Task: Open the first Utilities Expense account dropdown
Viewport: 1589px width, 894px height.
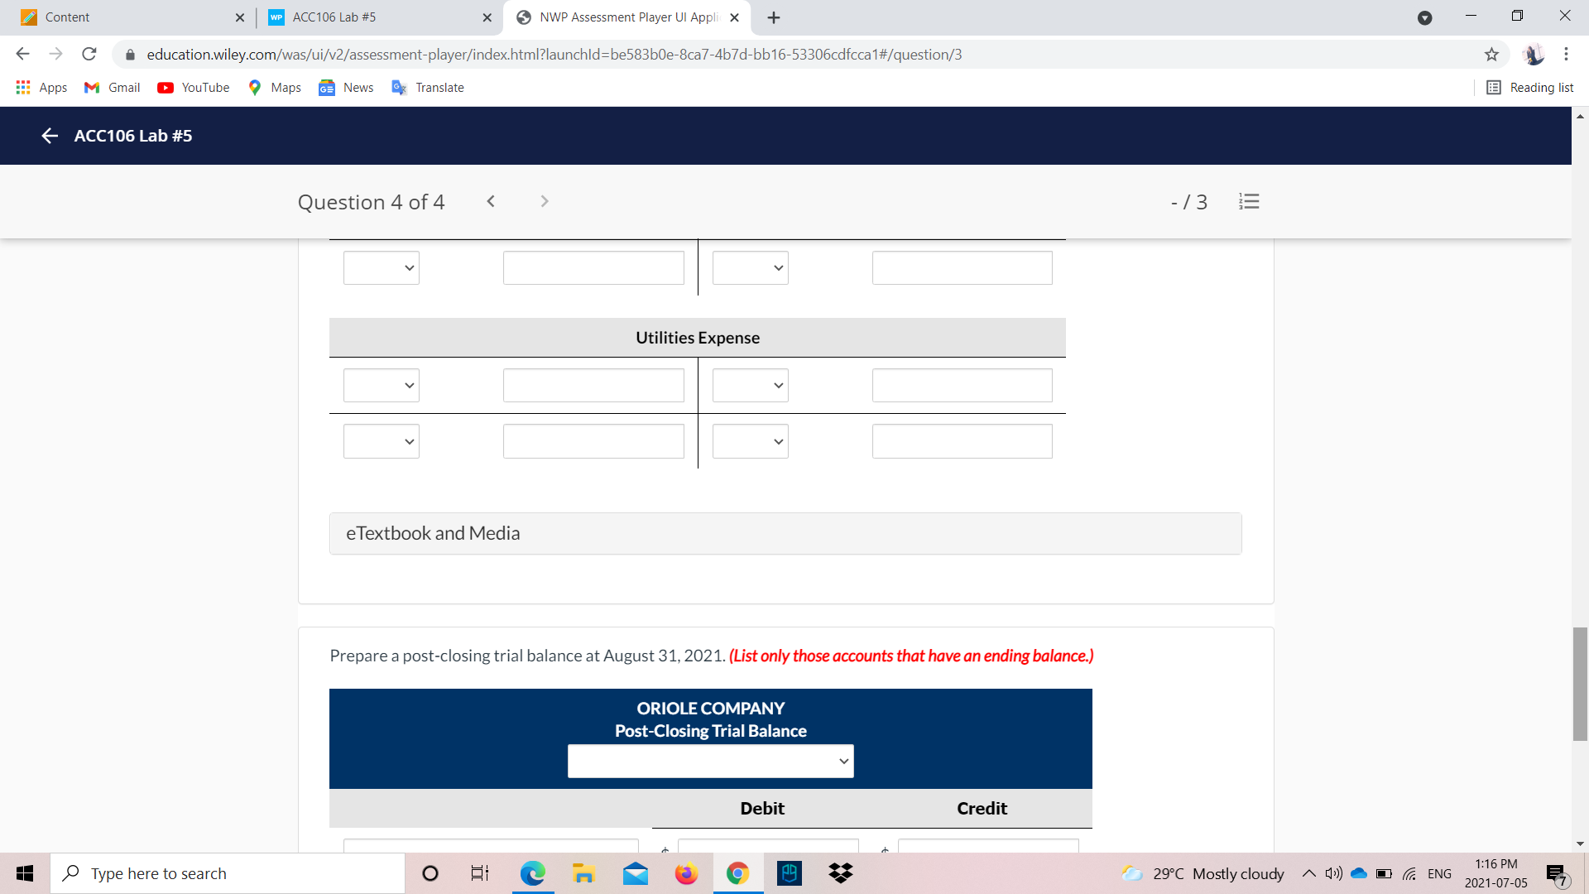Action: [381, 385]
